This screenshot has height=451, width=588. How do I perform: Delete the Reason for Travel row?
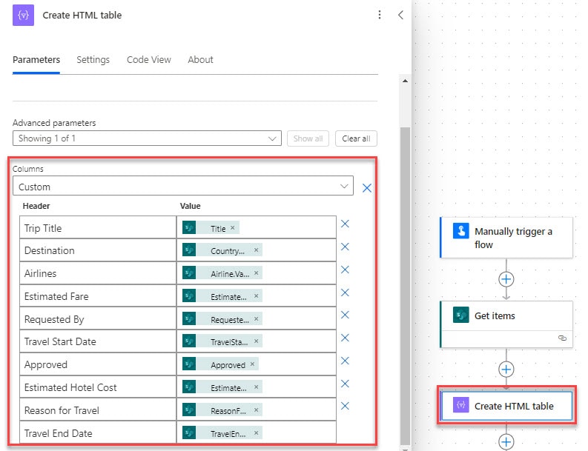tap(345, 406)
